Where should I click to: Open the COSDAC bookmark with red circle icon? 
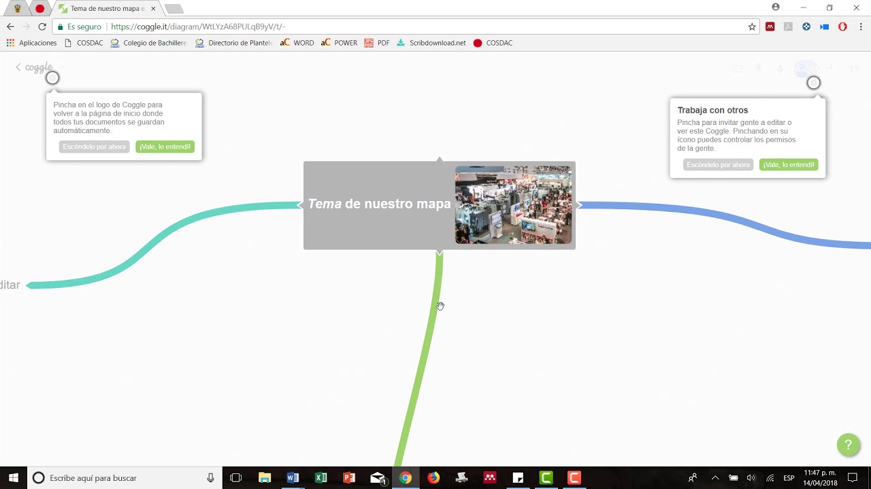[493, 43]
